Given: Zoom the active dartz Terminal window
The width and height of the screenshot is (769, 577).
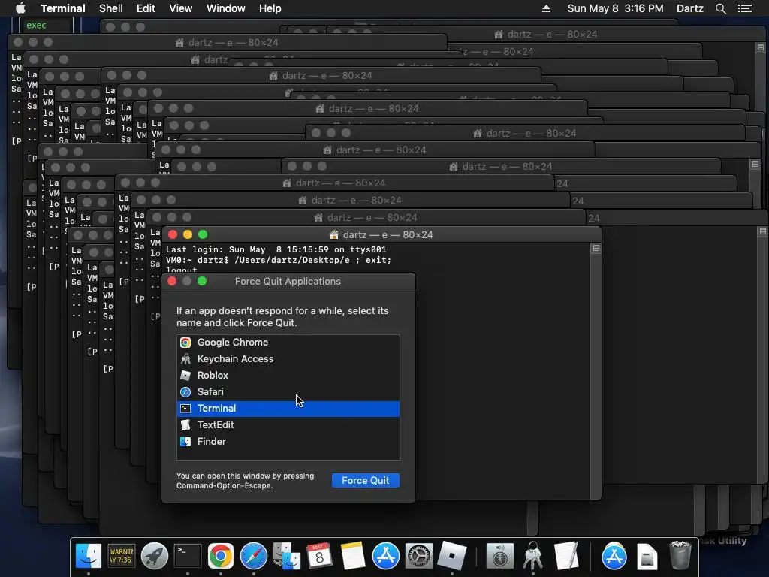Looking at the screenshot, I should coord(203,234).
